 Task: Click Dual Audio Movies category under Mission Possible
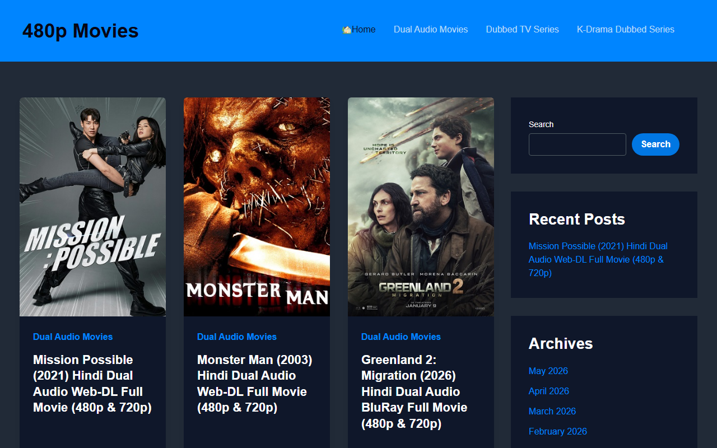point(73,337)
